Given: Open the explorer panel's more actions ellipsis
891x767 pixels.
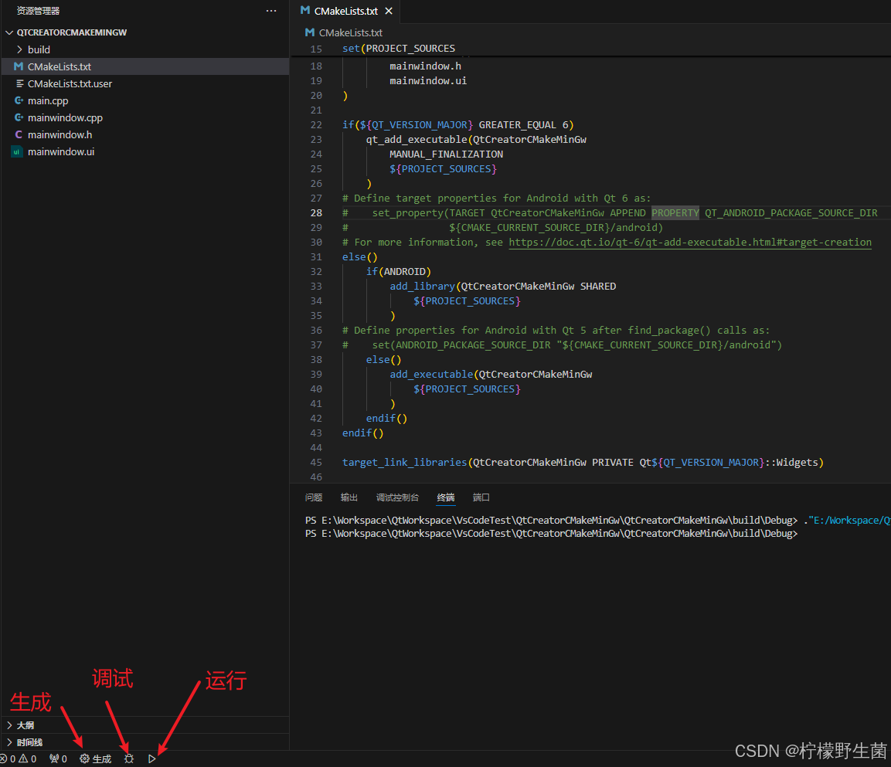Looking at the screenshot, I should tap(270, 11).
